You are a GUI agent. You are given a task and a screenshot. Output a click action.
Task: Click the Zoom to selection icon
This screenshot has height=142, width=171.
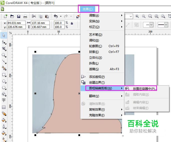[150, 16]
